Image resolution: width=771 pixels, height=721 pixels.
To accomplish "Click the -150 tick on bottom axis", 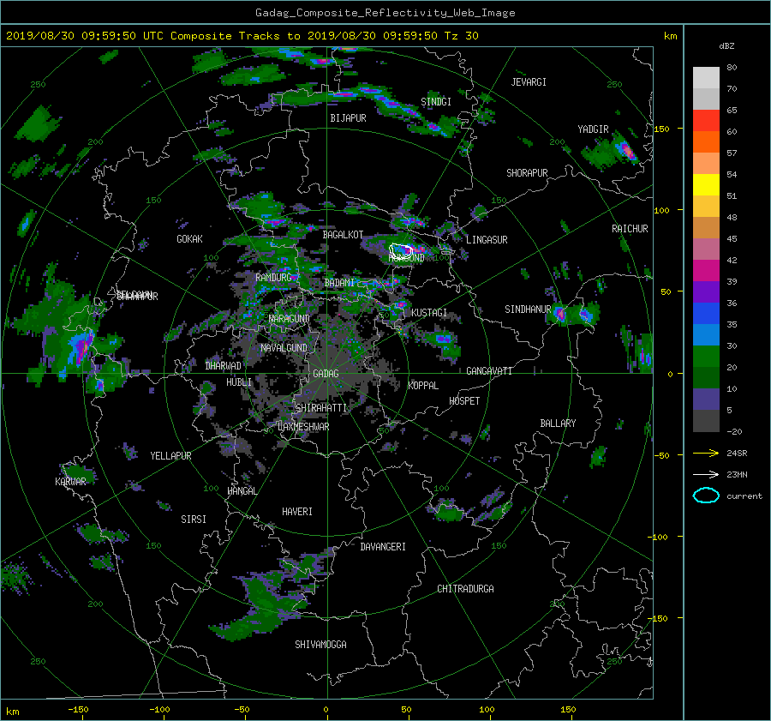I will point(78,710).
